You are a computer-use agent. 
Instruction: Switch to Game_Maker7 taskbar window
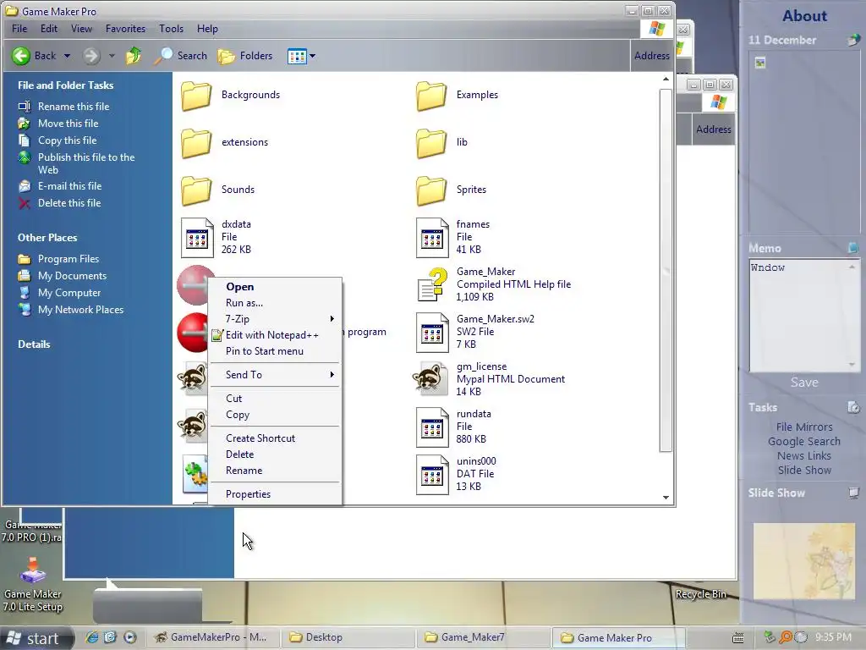pyautogui.click(x=483, y=637)
